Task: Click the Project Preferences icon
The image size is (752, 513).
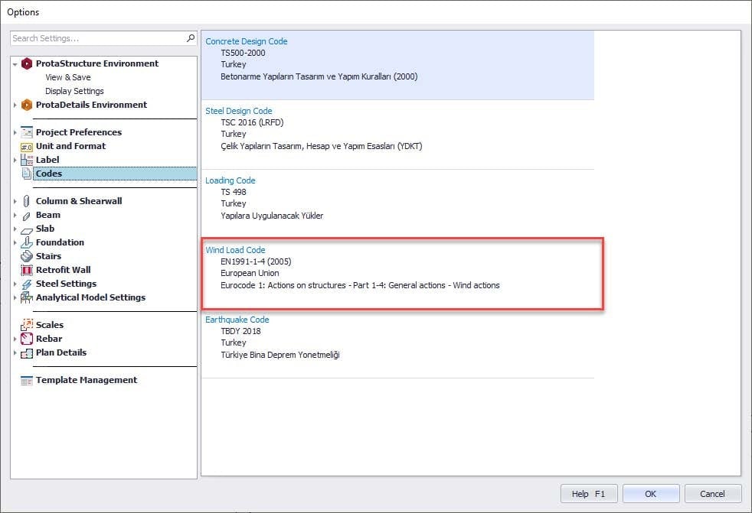Action: pos(27,132)
